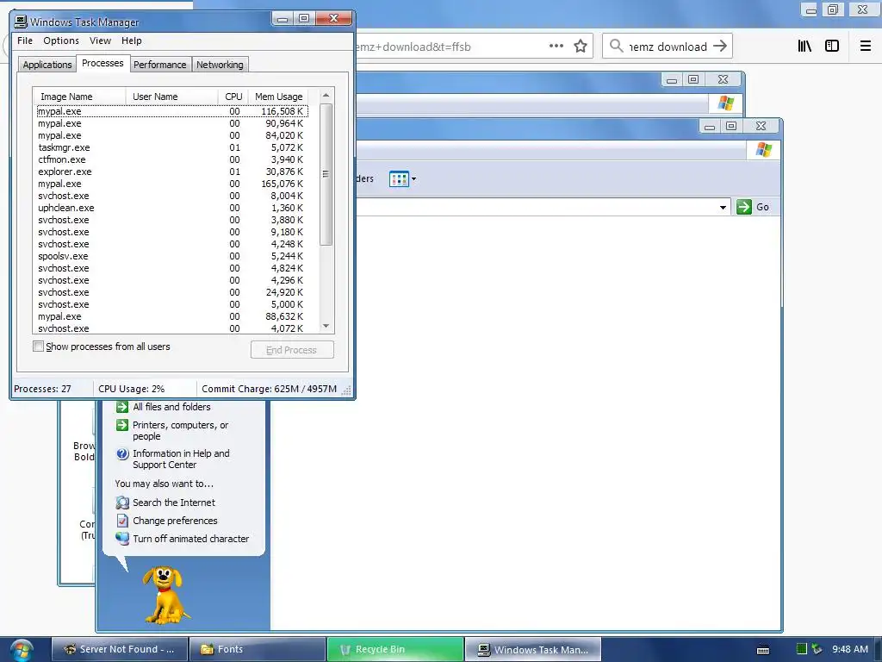Click the Turn off animated character icon
The width and height of the screenshot is (882, 662).
[x=122, y=539]
